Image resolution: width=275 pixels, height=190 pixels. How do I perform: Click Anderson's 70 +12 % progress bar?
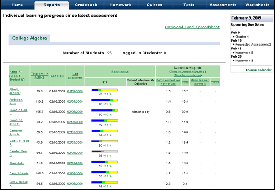click(104, 100)
